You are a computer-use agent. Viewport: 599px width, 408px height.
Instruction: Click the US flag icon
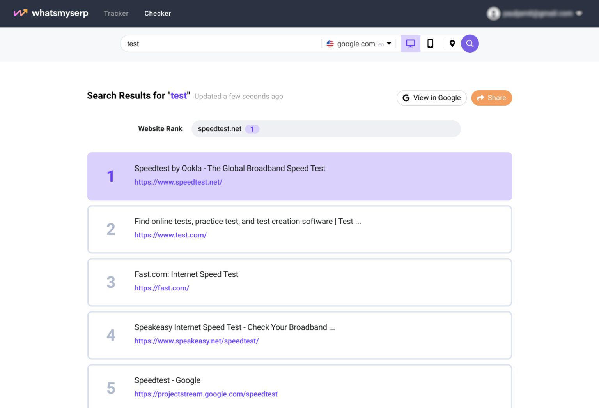330,44
